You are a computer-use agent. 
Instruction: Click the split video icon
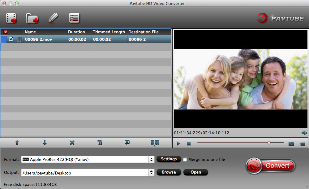click(155, 143)
